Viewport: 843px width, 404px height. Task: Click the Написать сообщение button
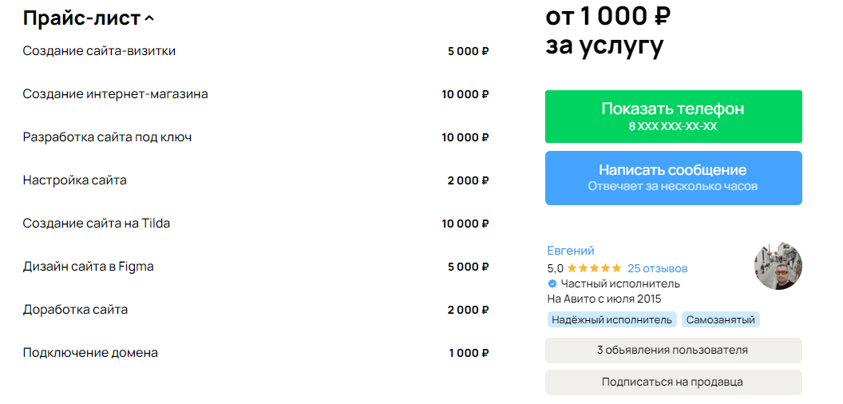tap(673, 178)
